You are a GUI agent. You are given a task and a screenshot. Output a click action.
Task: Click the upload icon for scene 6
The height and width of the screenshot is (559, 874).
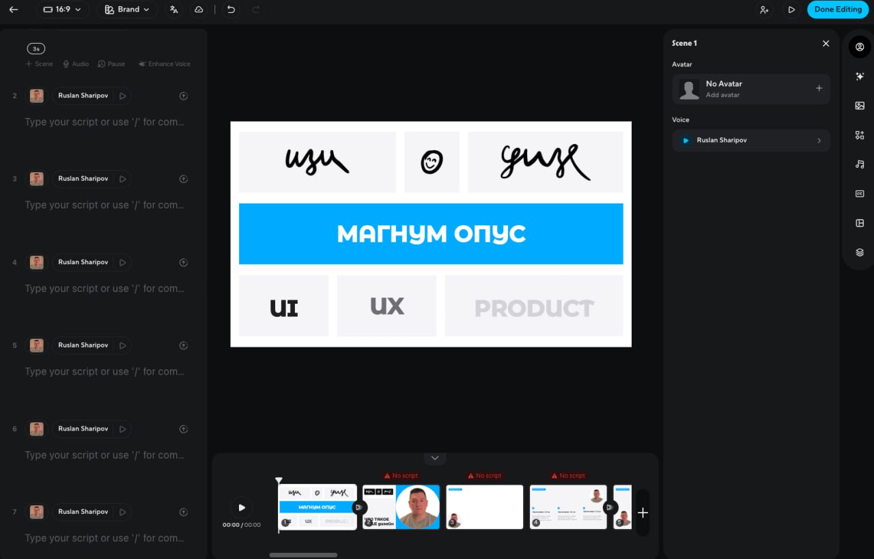tap(183, 429)
